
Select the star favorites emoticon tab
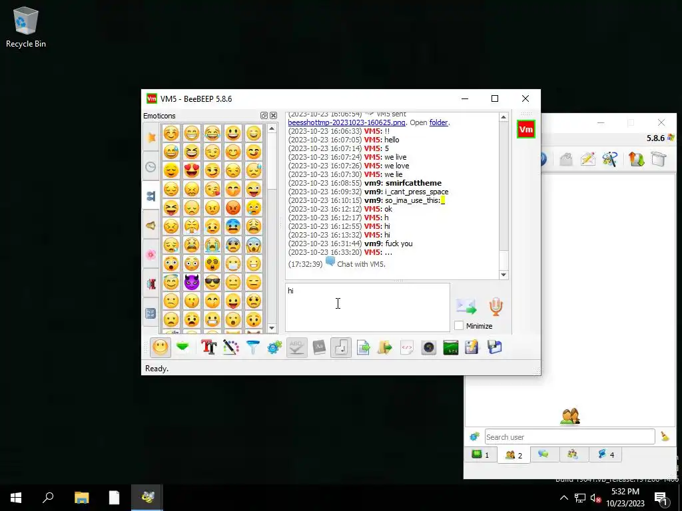pos(151,137)
